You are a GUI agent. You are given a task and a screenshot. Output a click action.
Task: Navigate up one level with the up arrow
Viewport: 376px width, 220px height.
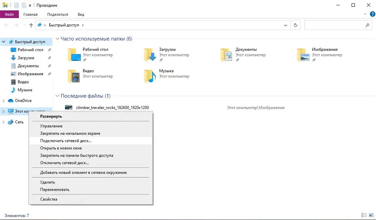(x=31, y=25)
